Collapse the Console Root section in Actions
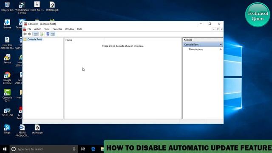The image size is (272, 153). pyautogui.click(x=221, y=45)
